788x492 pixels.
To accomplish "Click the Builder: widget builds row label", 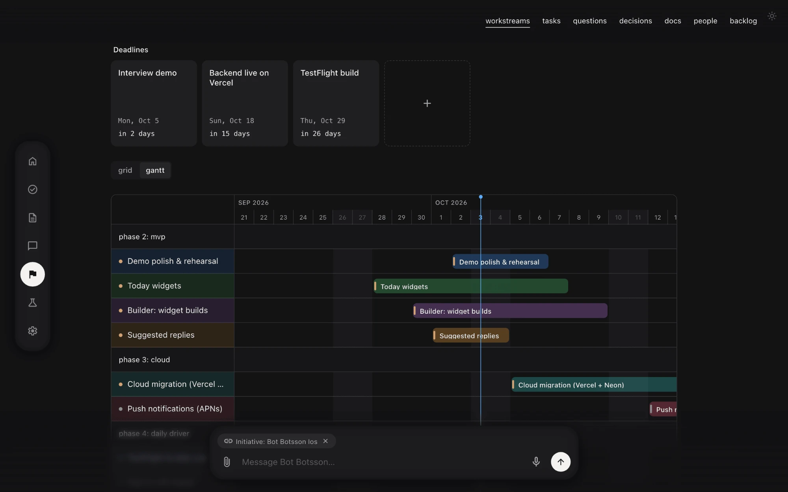I will (173, 311).
